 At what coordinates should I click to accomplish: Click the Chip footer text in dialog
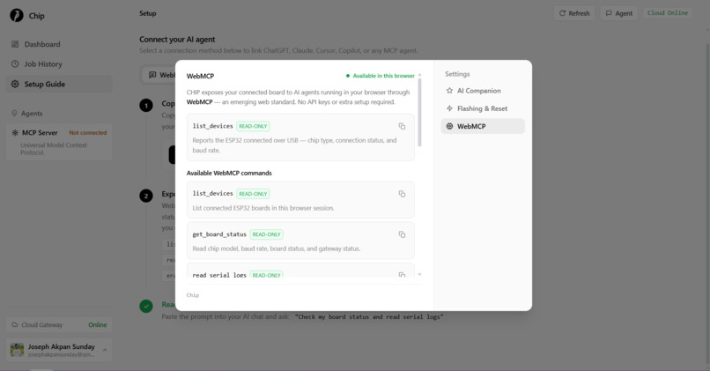point(193,295)
